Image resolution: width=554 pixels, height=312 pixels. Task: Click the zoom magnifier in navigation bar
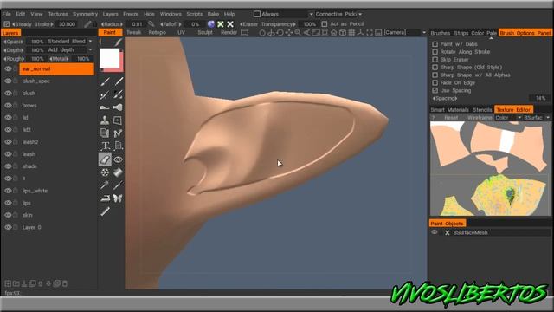pyautogui.click(x=298, y=33)
